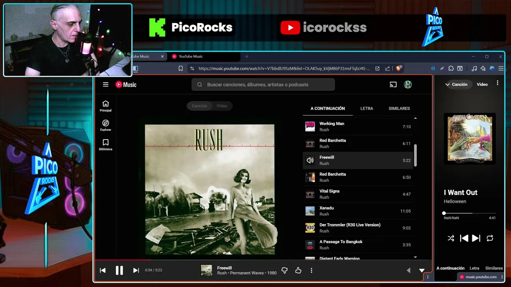Click the Xanadu album thumbnail
511x287 pixels.
[310, 211]
